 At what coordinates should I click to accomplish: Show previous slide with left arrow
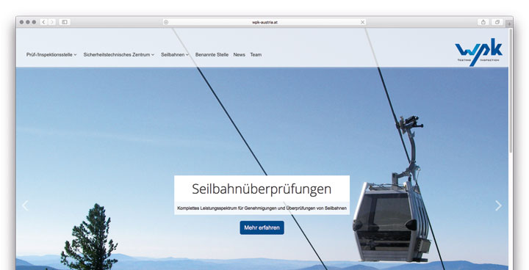[x=25, y=205]
